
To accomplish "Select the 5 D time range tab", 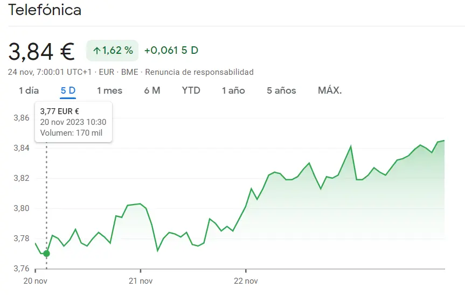I will [x=68, y=90].
